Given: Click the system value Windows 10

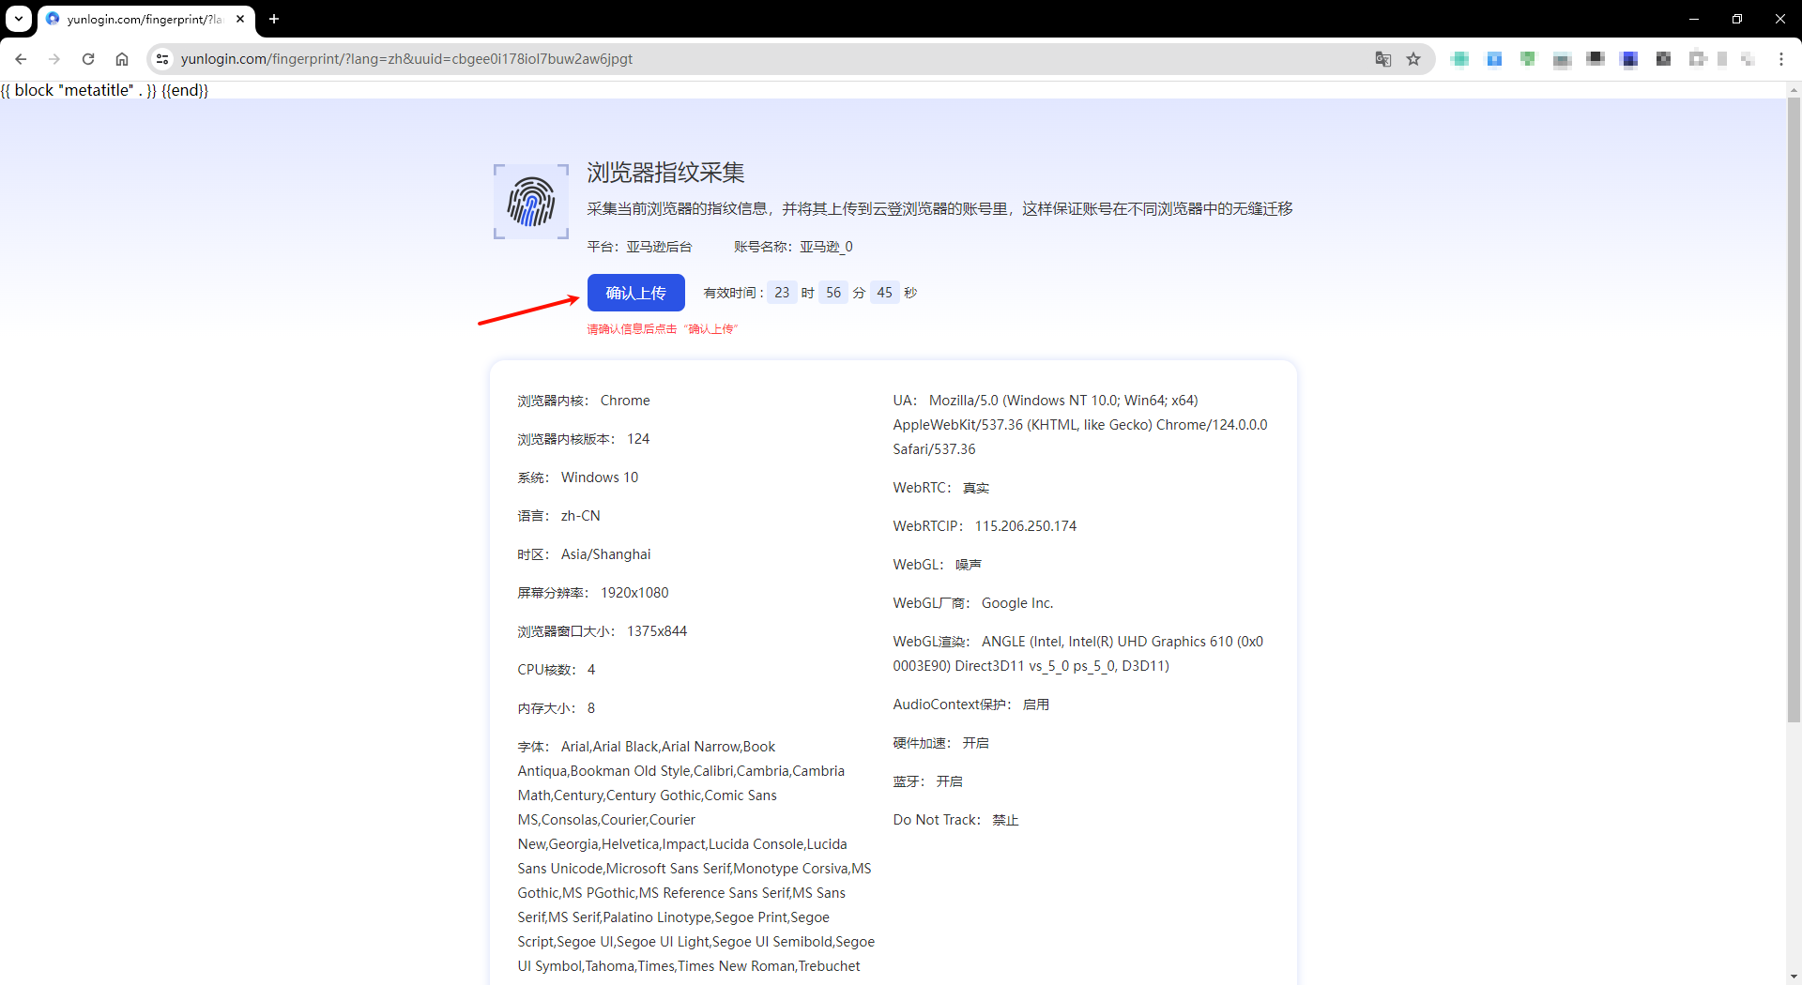Looking at the screenshot, I should pos(600,477).
